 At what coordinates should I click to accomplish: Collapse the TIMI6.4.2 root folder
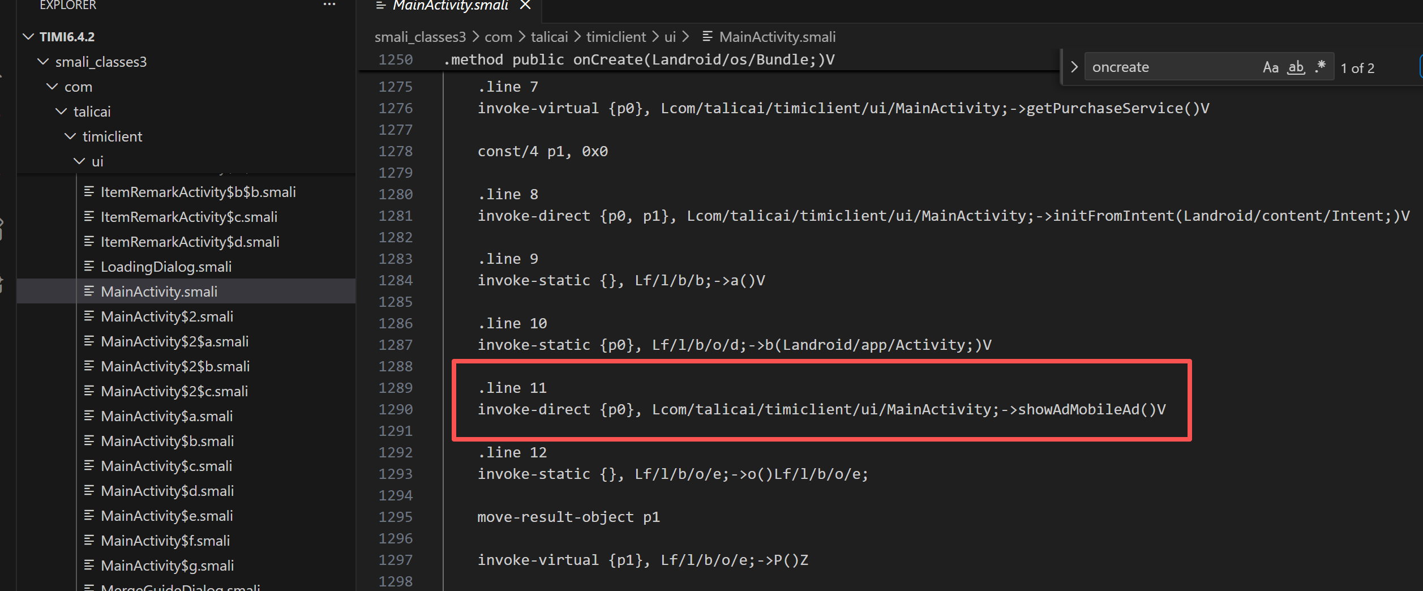28,37
